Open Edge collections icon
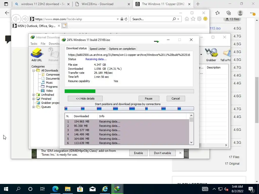Image resolution: width=259 pixels, height=194 pixels. (x=229, y=13)
